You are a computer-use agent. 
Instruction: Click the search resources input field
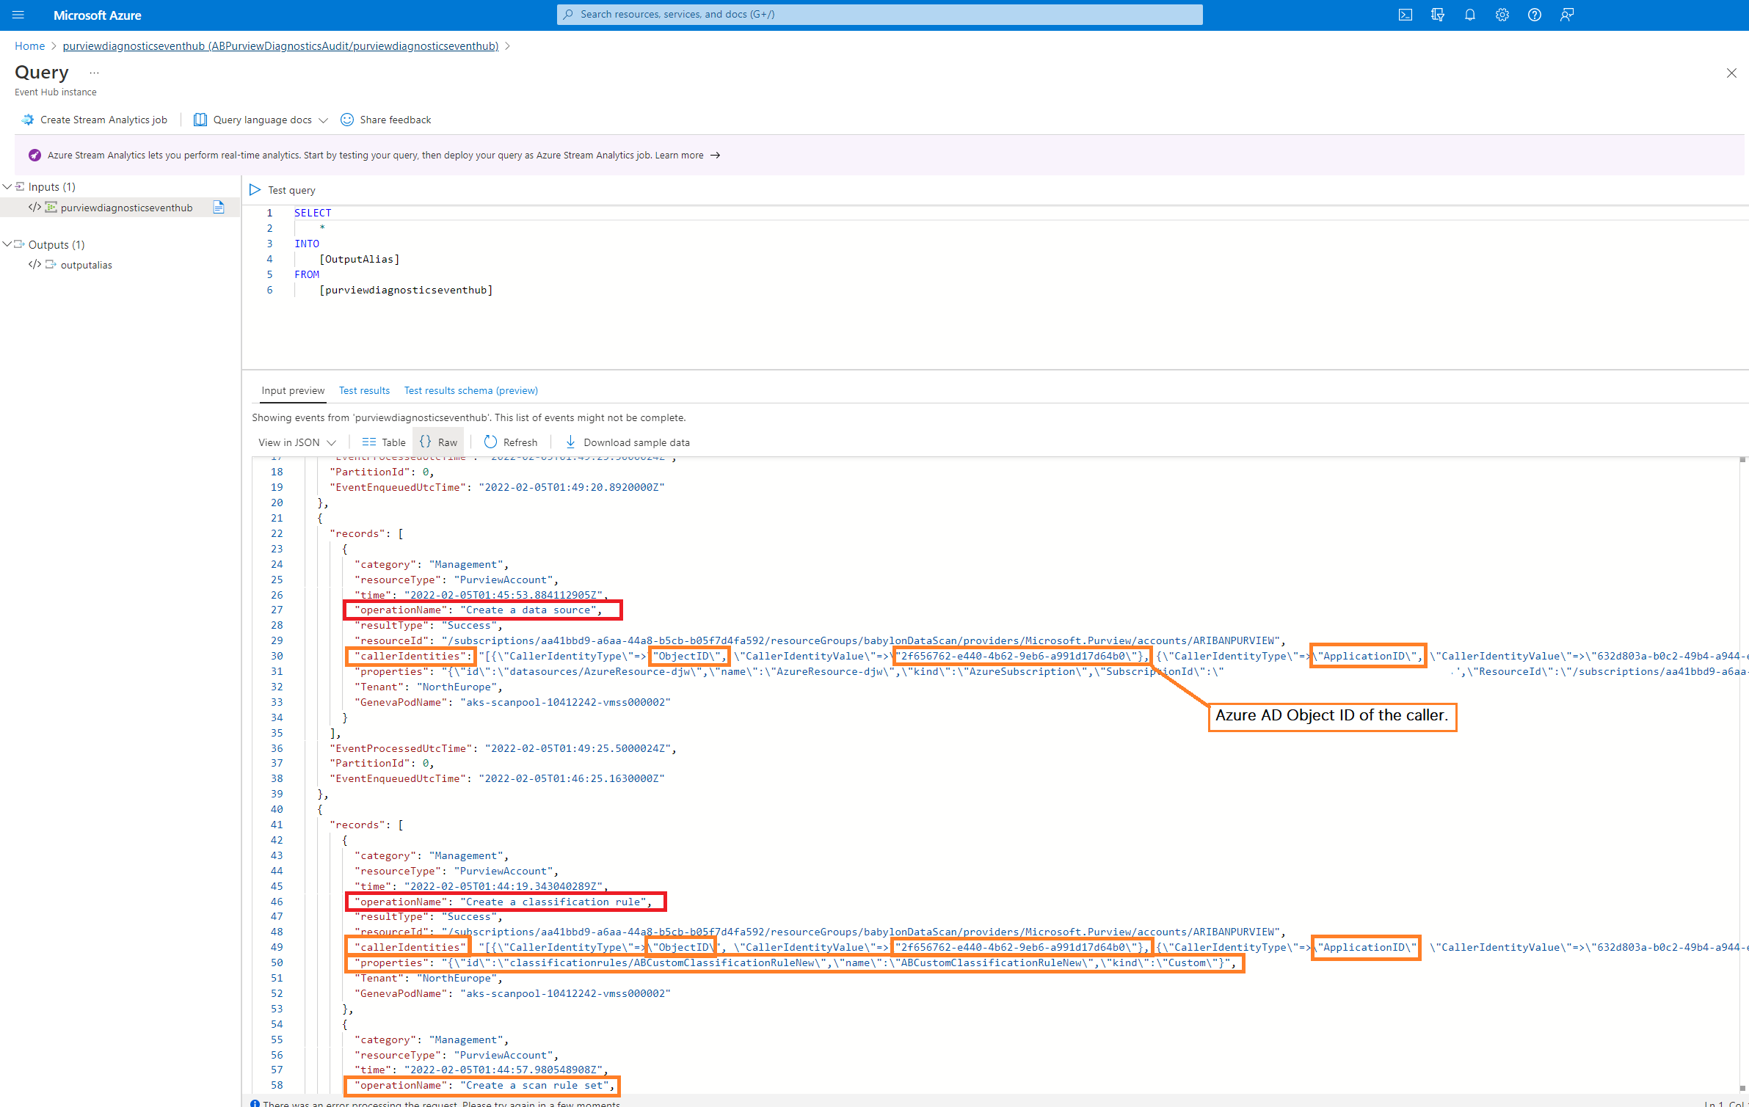tap(879, 15)
